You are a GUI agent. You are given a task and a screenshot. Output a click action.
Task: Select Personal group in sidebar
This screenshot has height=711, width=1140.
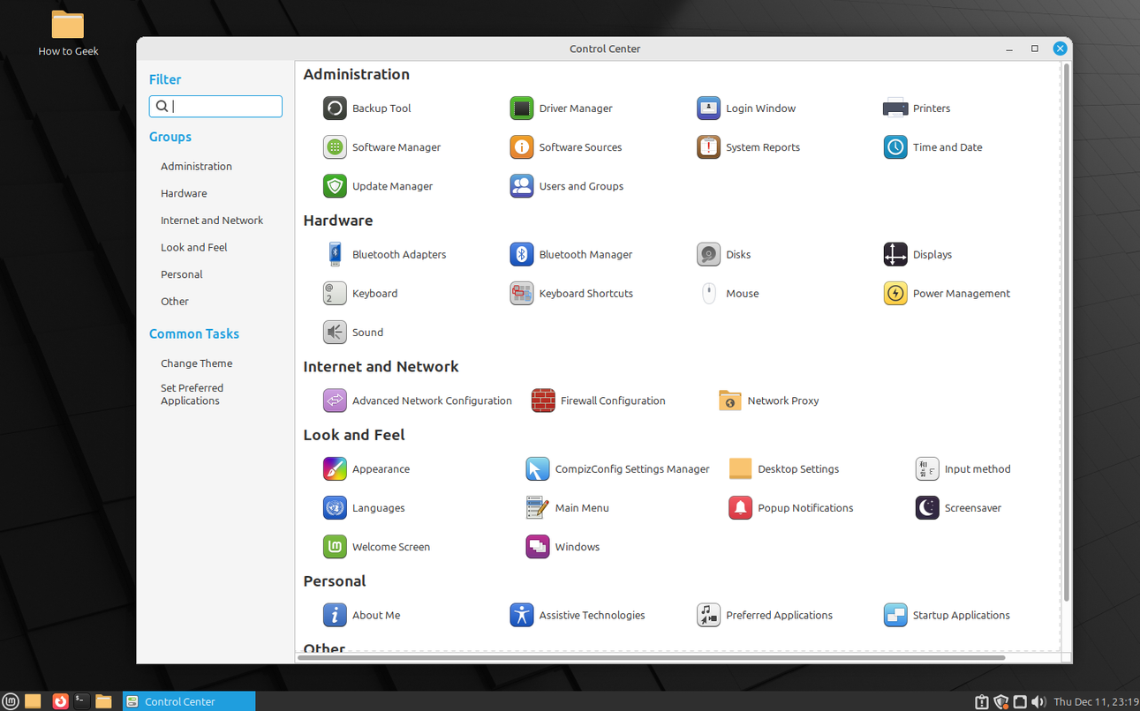pyautogui.click(x=182, y=274)
